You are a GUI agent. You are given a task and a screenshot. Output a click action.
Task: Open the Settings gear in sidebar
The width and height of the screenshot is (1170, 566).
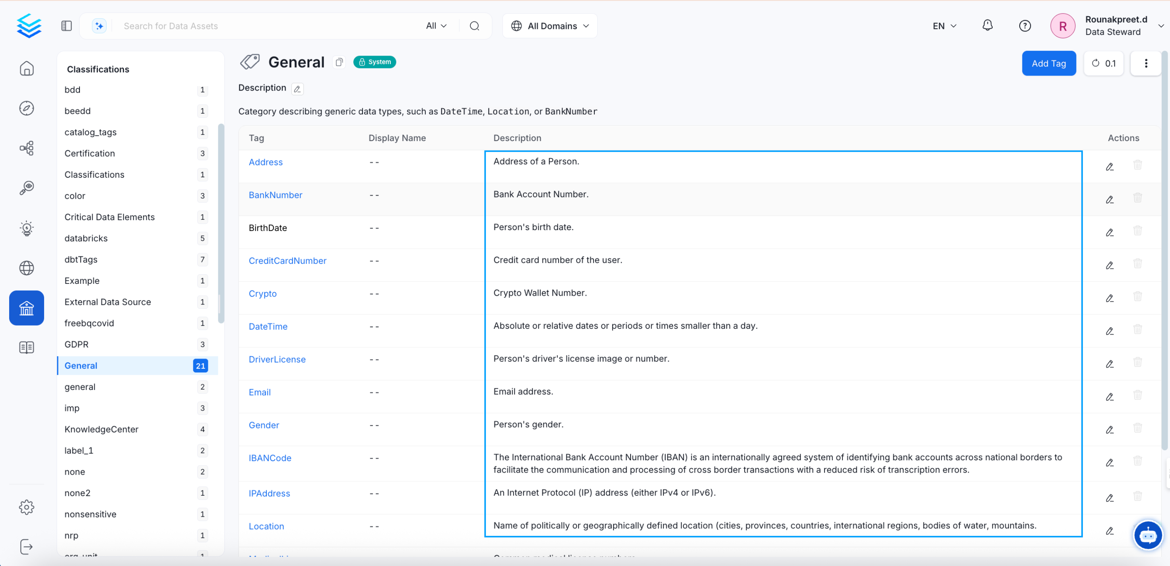tap(26, 507)
